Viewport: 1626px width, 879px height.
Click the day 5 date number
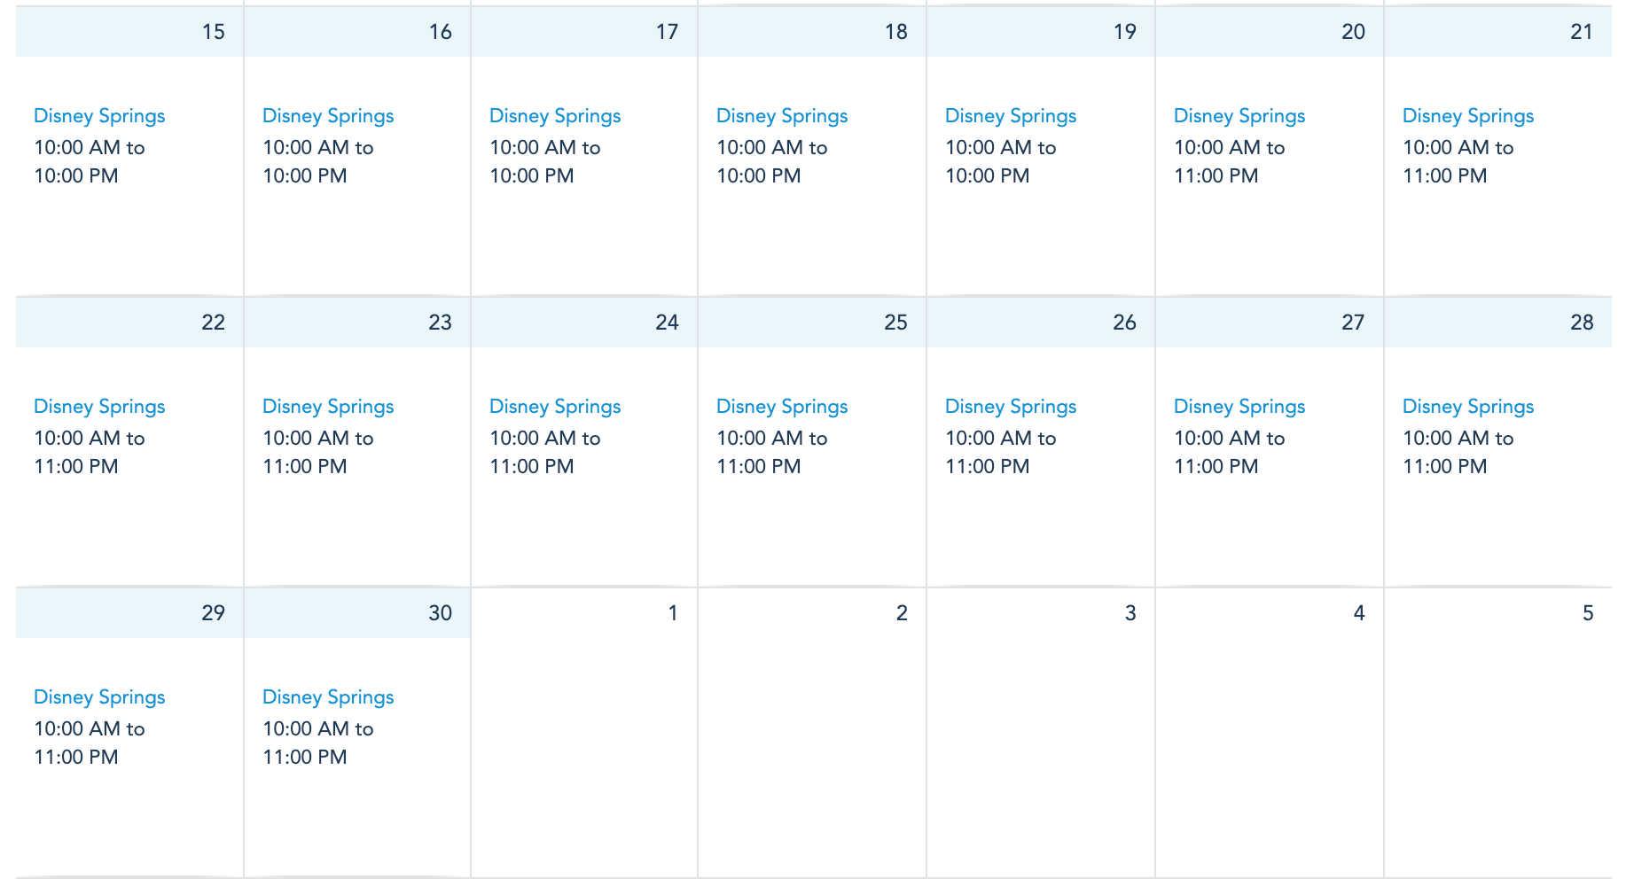(x=1588, y=613)
